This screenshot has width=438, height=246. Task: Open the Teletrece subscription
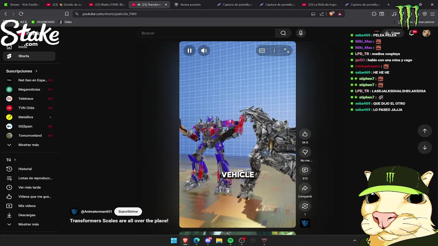29,99
